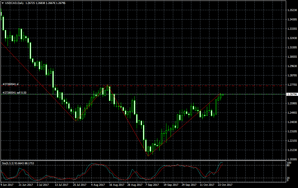Image resolution: width=298 pixels, height=188 pixels.
Task: Click the stochastic 20 level label
Action: click(x=288, y=178)
